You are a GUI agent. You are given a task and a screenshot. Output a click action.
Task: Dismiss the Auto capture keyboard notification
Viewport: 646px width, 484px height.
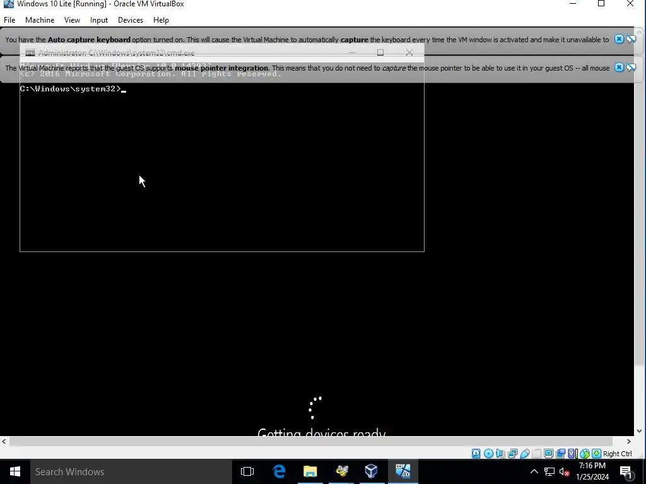tap(619, 39)
